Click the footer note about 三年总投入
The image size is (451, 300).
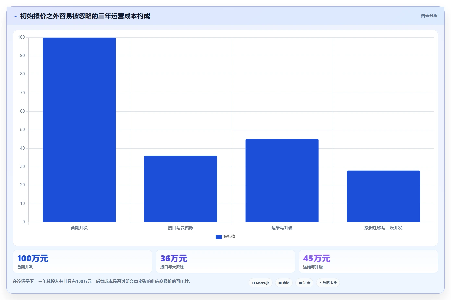[x=102, y=282]
